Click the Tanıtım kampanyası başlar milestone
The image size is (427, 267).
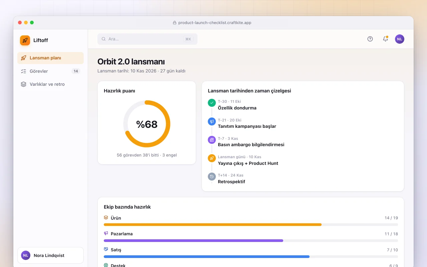(247, 126)
